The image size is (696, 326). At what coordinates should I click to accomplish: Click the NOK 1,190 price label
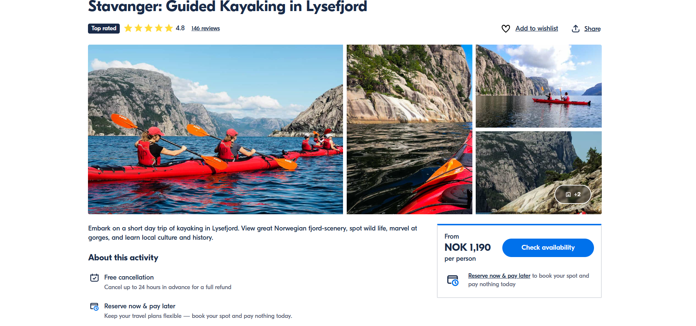[467, 248]
